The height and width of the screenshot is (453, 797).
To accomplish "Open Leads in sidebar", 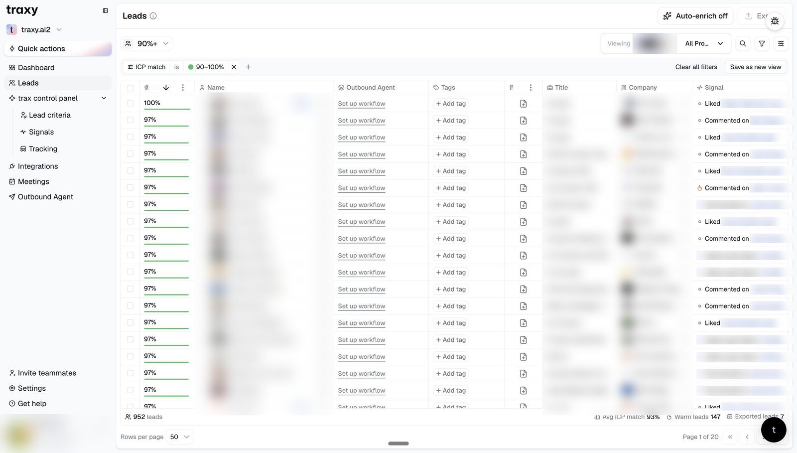I will (x=58, y=83).
